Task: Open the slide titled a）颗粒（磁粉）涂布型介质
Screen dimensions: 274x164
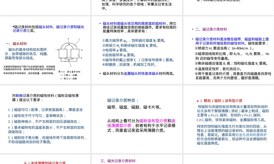Action: click(x=229, y=119)
